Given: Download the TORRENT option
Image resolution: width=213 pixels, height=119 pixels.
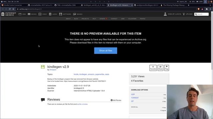Looking at the screenshot, I should 135,98.
